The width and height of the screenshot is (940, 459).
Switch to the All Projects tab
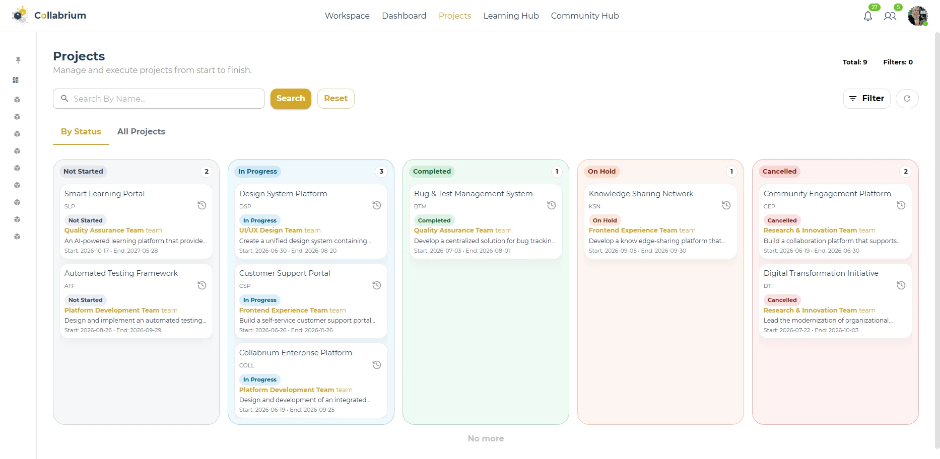pos(141,131)
